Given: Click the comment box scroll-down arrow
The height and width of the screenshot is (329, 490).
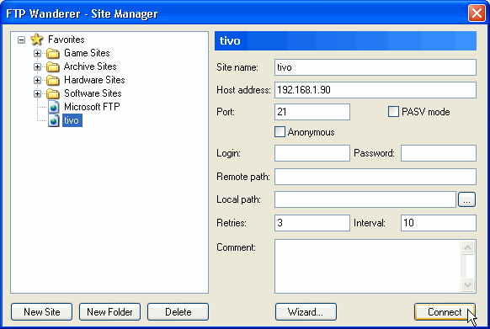Looking at the screenshot, I should tap(467, 284).
